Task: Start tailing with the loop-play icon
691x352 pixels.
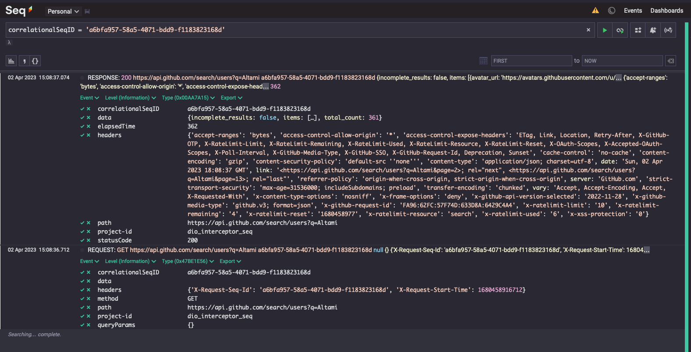Action: (620, 30)
